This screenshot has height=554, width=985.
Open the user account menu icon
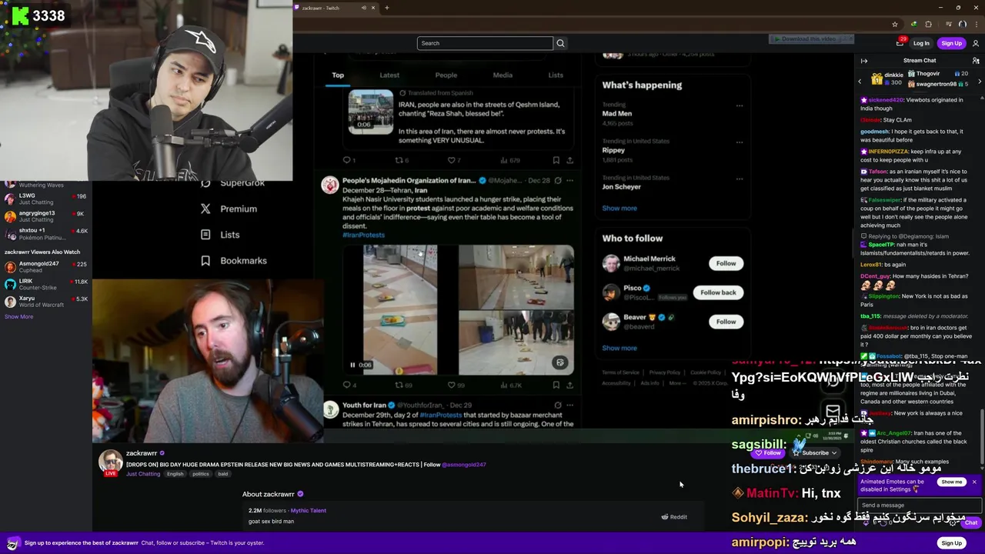point(976,43)
